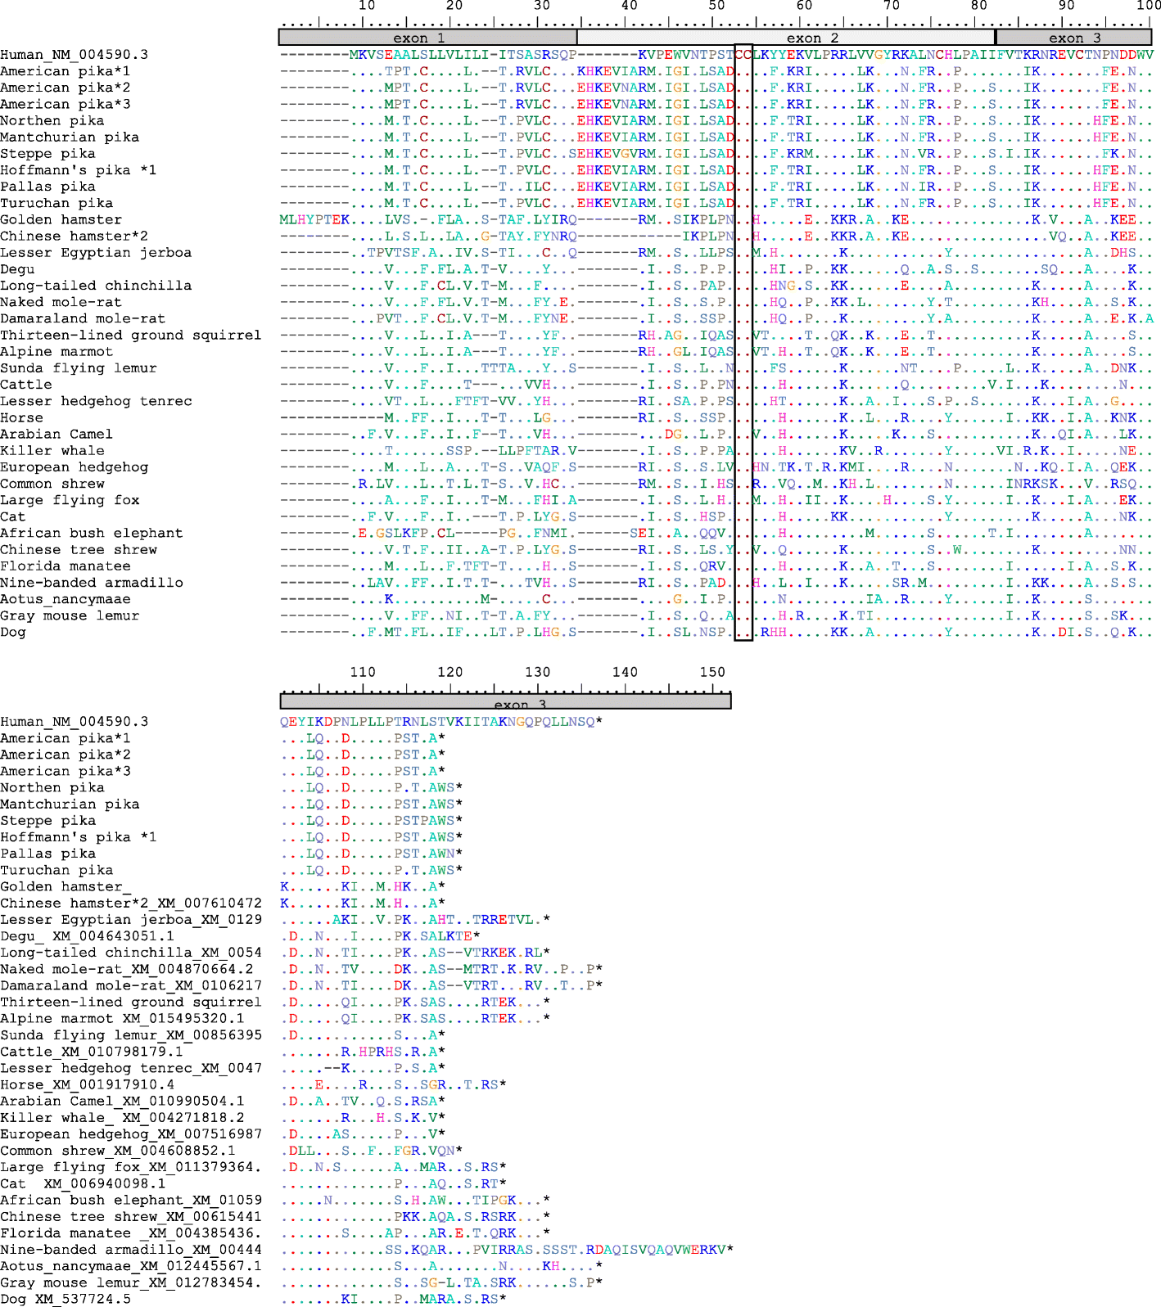This screenshot has width=1161, height=1307.
Task: Select 'Large flying fox_XM_011379364.' row label
Action: click(131, 1167)
